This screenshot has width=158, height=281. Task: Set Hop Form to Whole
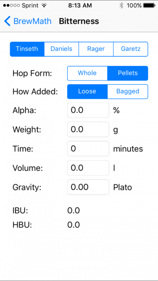point(87,73)
